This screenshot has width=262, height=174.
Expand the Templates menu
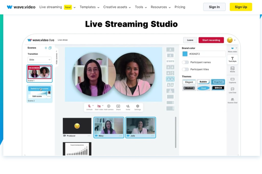pyautogui.click(x=89, y=7)
